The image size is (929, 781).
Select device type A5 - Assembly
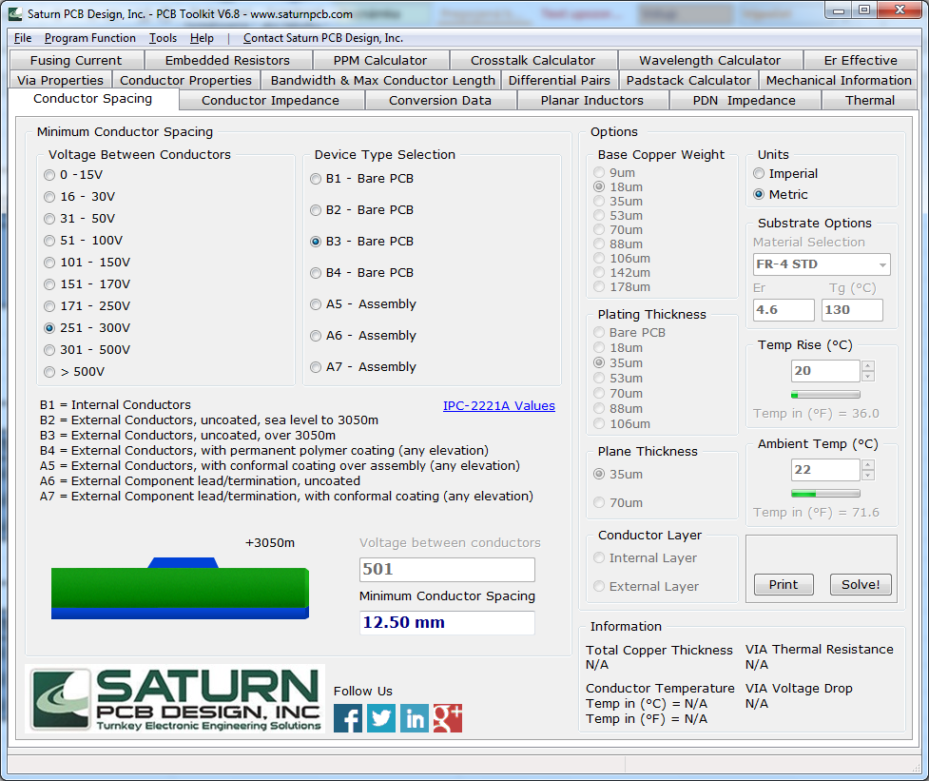[x=315, y=303]
